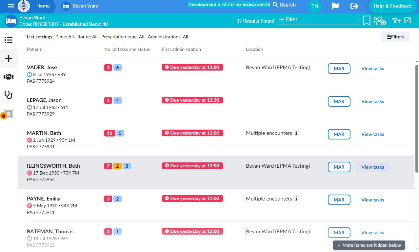View tasks for MARTIN, Beth
Image resolution: width=419 pixels, height=252 pixels.
(x=372, y=134)
